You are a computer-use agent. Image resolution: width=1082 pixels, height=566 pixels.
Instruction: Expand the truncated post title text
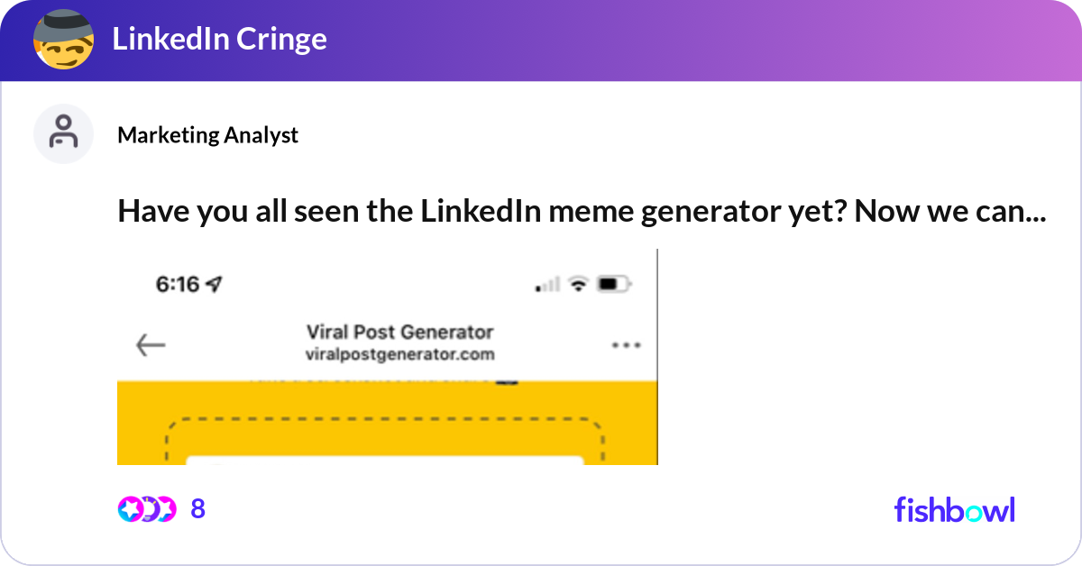click(581, 211)
